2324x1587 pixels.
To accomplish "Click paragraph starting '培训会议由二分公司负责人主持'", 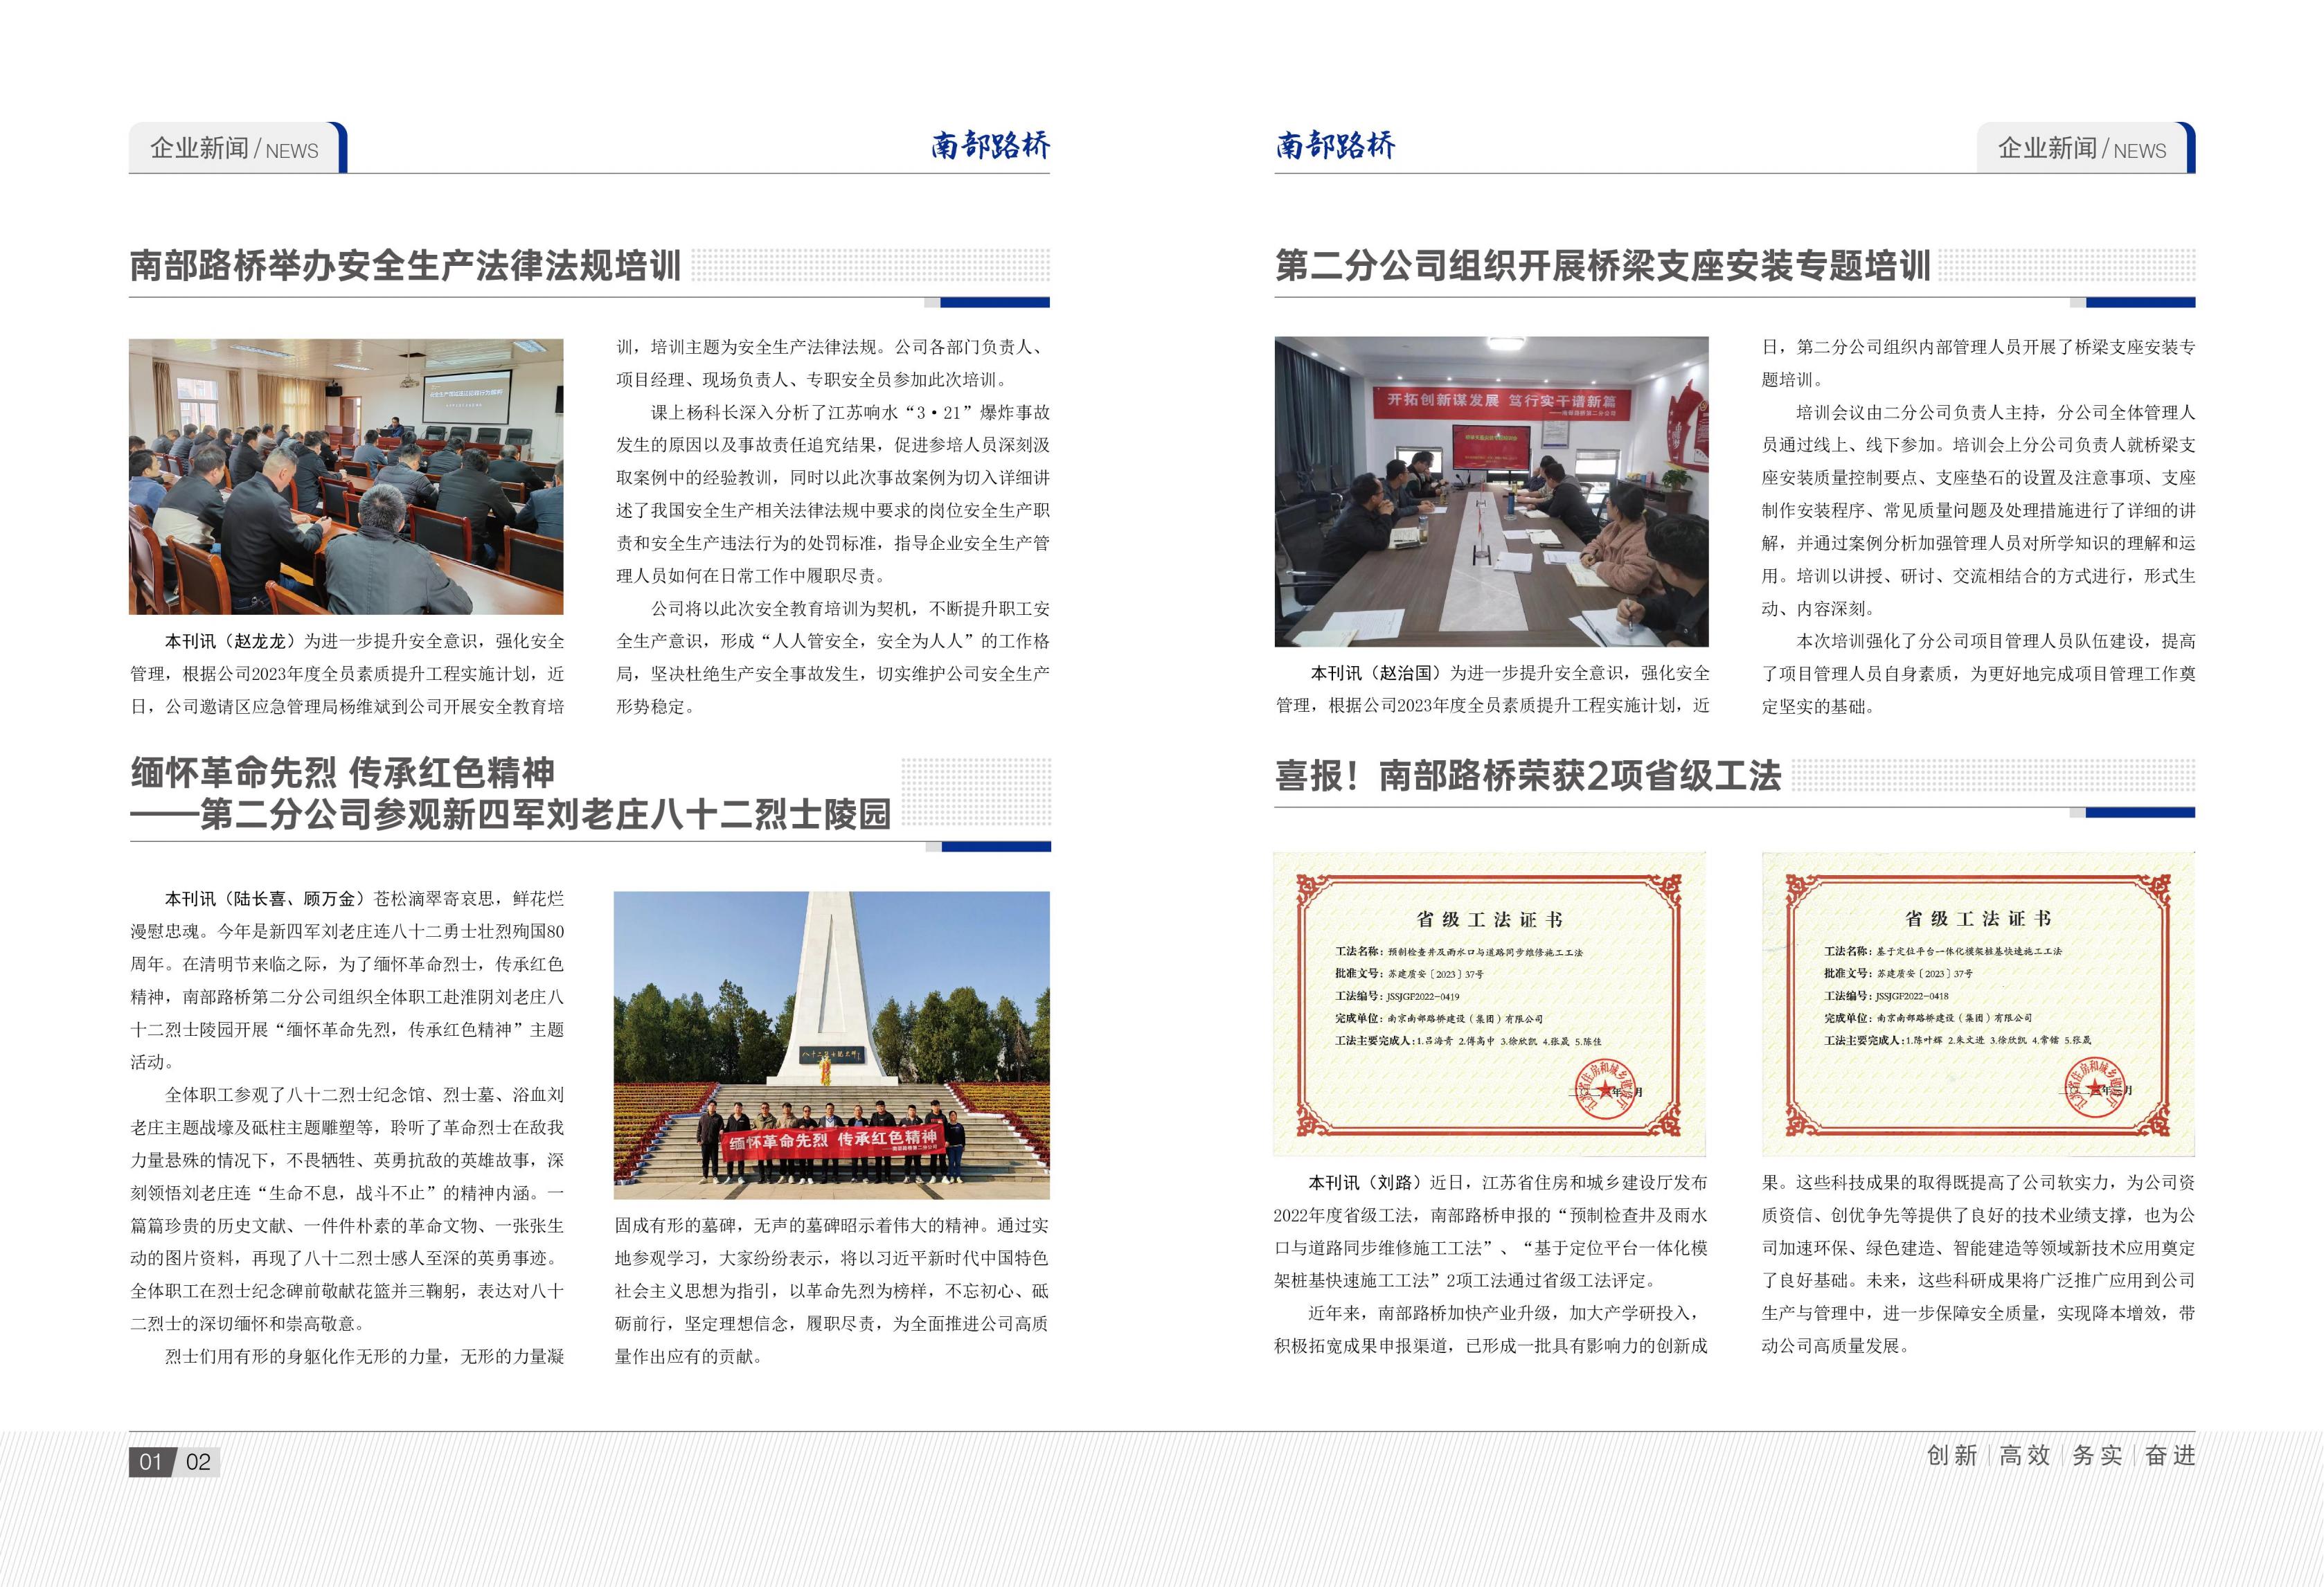I will (x=1979, y=510).
